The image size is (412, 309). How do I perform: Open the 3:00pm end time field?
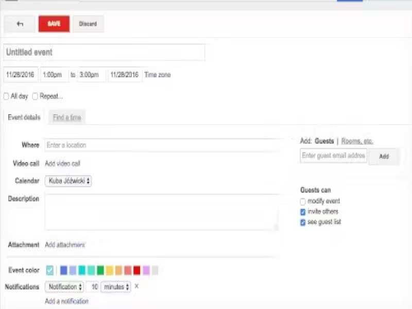click(x=92, y=75)
